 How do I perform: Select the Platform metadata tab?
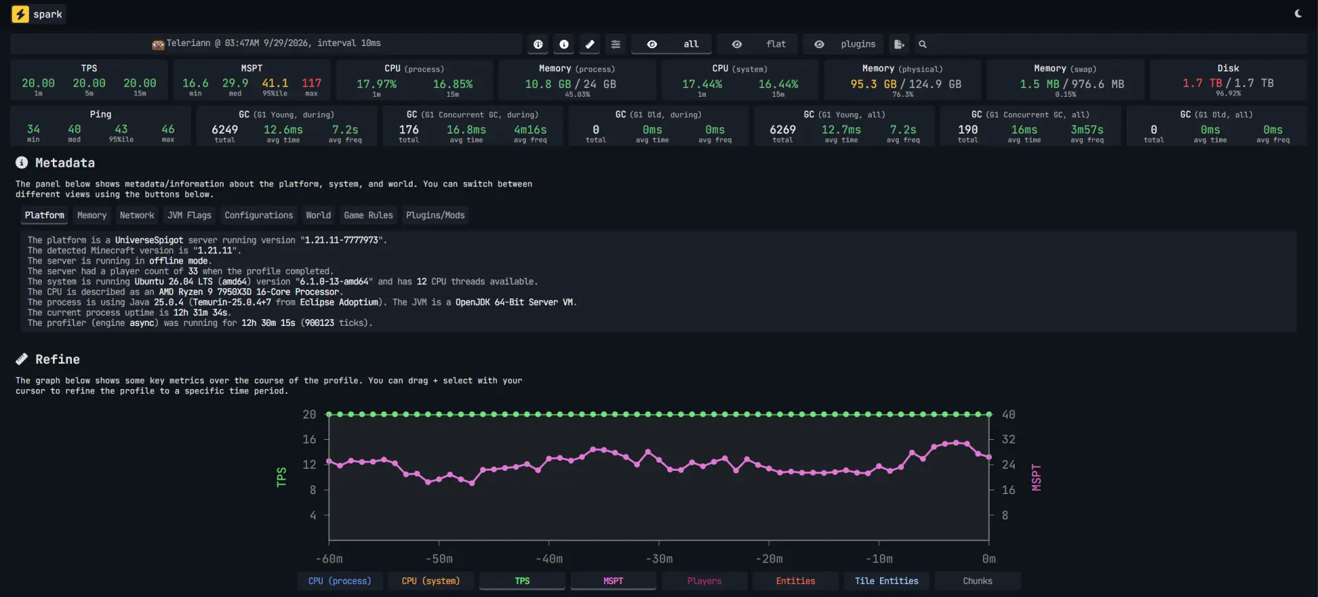coord(45,215)
